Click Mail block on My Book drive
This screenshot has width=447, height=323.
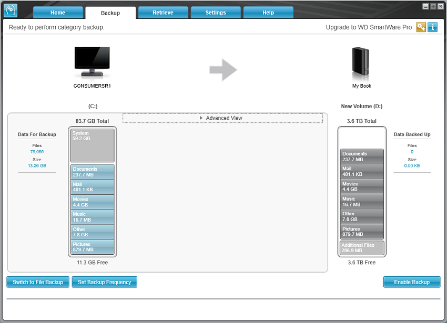(x=362, y=171)
